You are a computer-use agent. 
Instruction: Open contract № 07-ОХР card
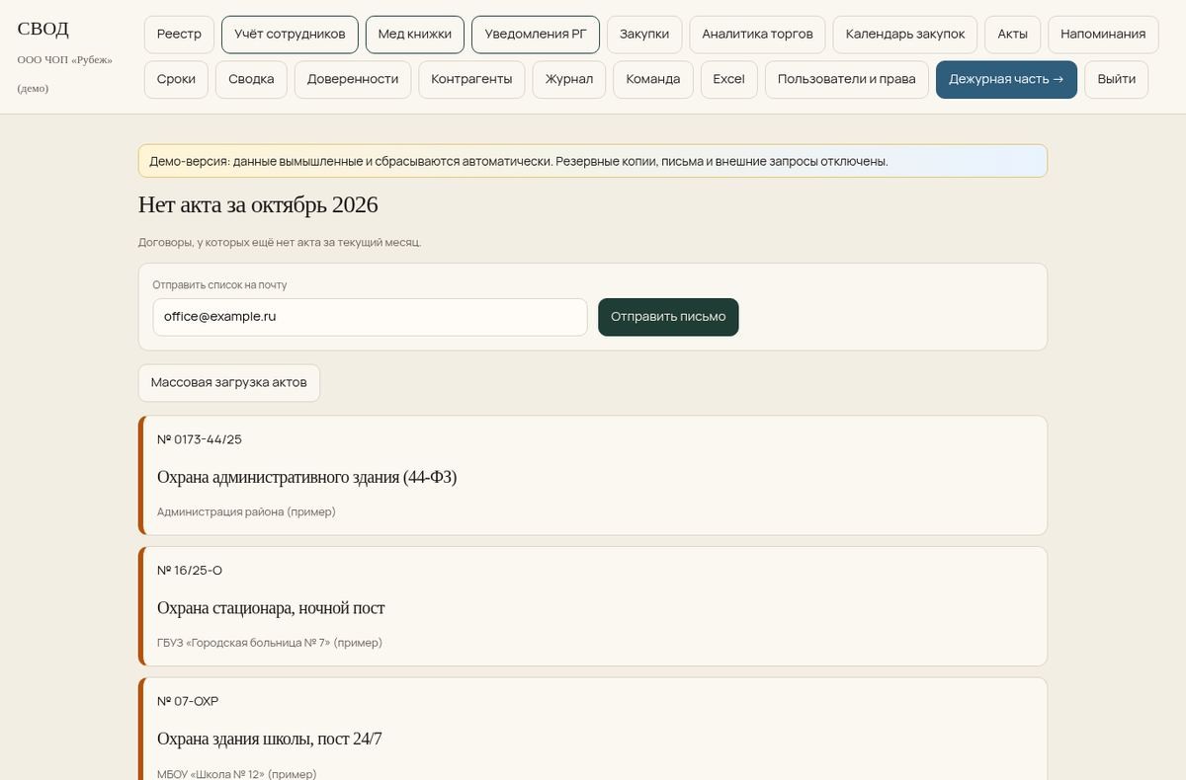(x=593, y=729)
